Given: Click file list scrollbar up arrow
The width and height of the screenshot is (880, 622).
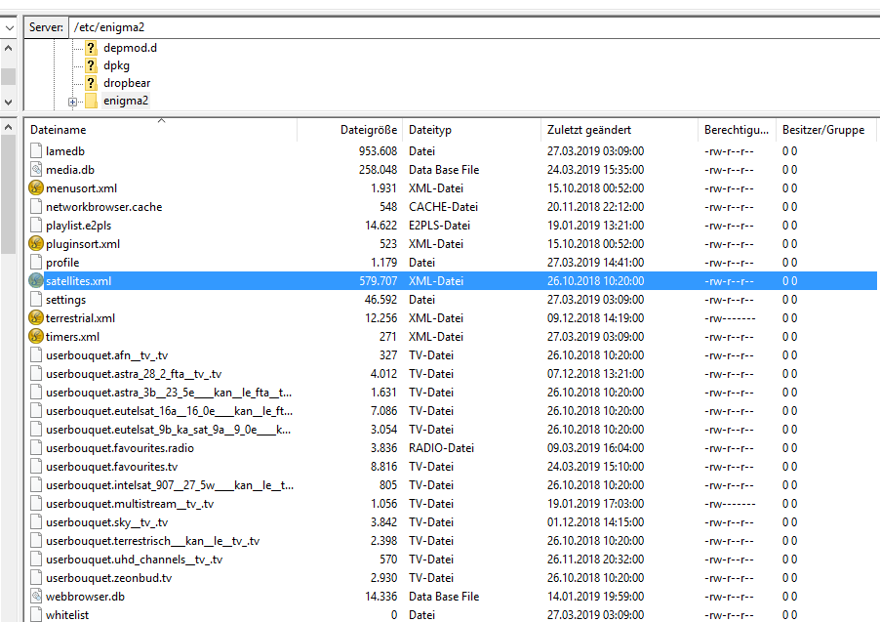Looking at the screenshot, I should coord(9,127).
